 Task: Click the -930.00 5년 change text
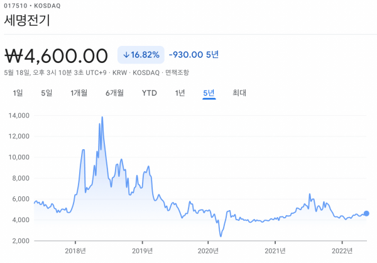pyautogui.click(x=194, y=55)
